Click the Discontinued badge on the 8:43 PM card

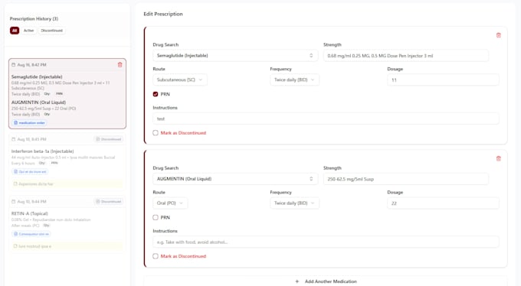tap(108, 139)
